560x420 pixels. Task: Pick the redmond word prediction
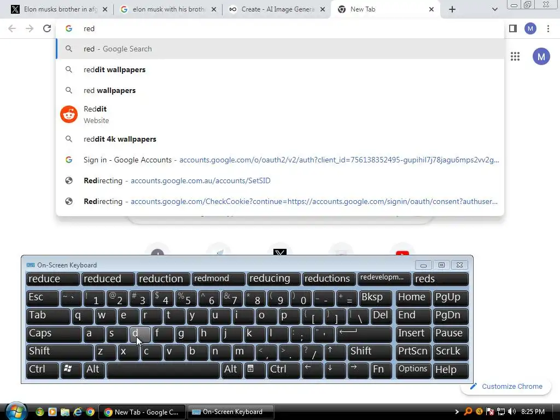pyautogui.click(x=219, y=279)
